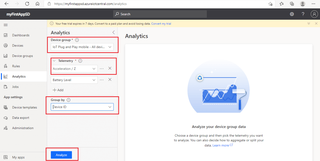Click the Dashboards sidebar icon
The image size is (320, 161).
click(x=6, y=35)
